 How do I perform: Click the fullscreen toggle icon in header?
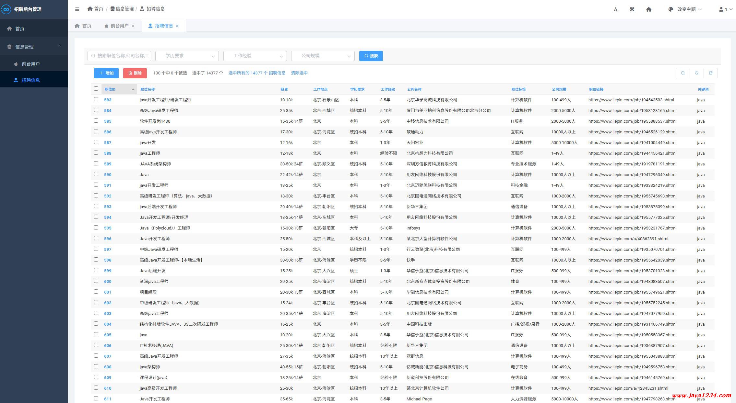click(x=632, y=9)
